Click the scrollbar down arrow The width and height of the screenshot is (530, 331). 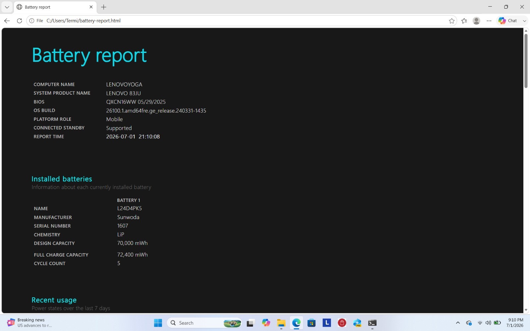point(526,310)
